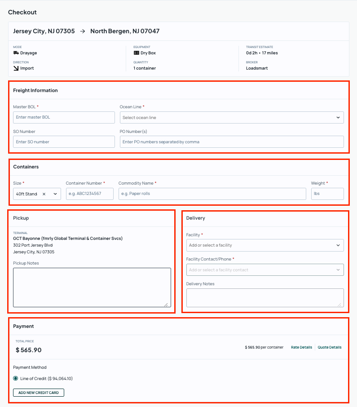This screenshot has width=357, height=407.
Task: Expand the container Size dropdown chevron
Action: tap(55, 194)
